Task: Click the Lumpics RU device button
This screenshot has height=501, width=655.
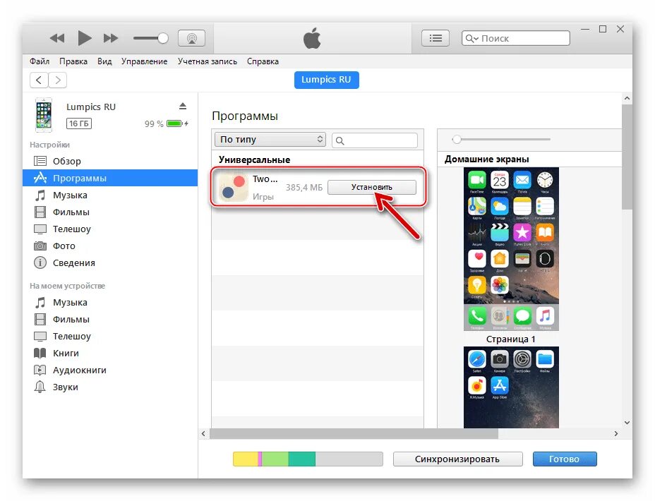Action: pyautogui.click(x=326, y=80)
